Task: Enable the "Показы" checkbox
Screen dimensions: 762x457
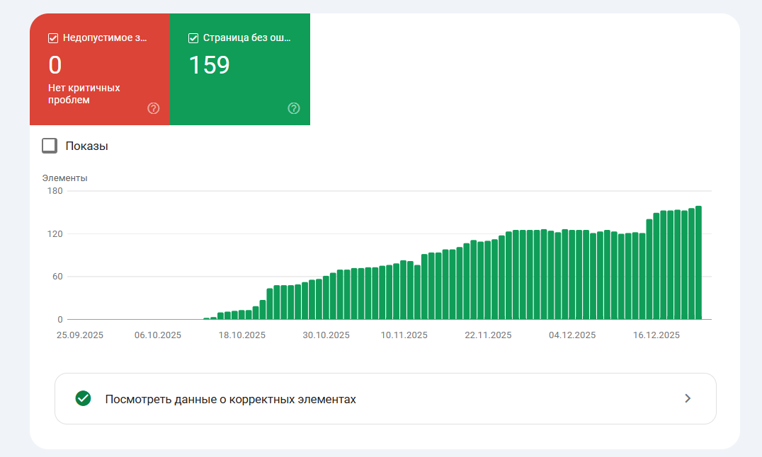Action: (x=50, y=146)
